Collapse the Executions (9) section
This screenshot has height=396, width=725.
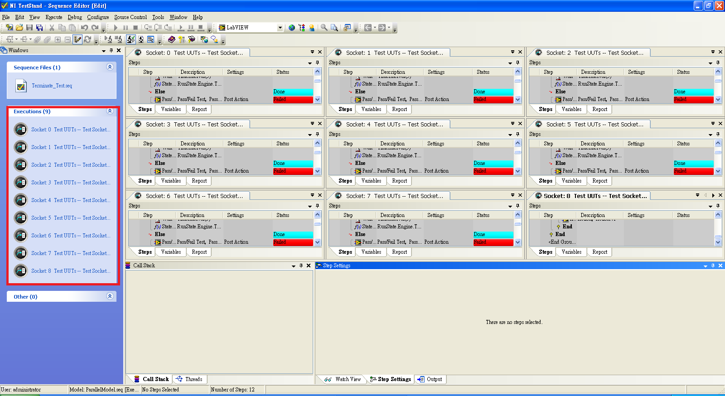click(x=110, y=111)
